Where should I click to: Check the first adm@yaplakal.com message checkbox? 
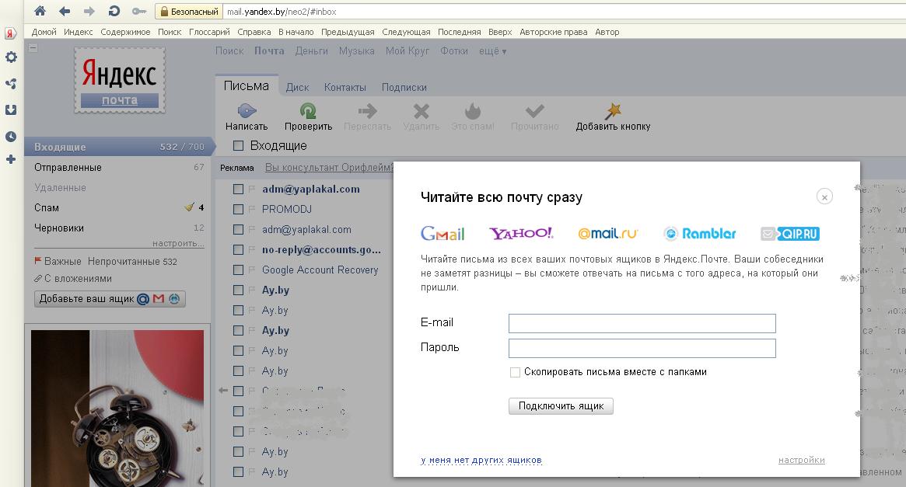[238, 189]
